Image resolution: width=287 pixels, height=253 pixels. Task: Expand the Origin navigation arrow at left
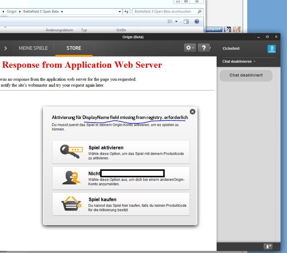[x=6, y=48]
